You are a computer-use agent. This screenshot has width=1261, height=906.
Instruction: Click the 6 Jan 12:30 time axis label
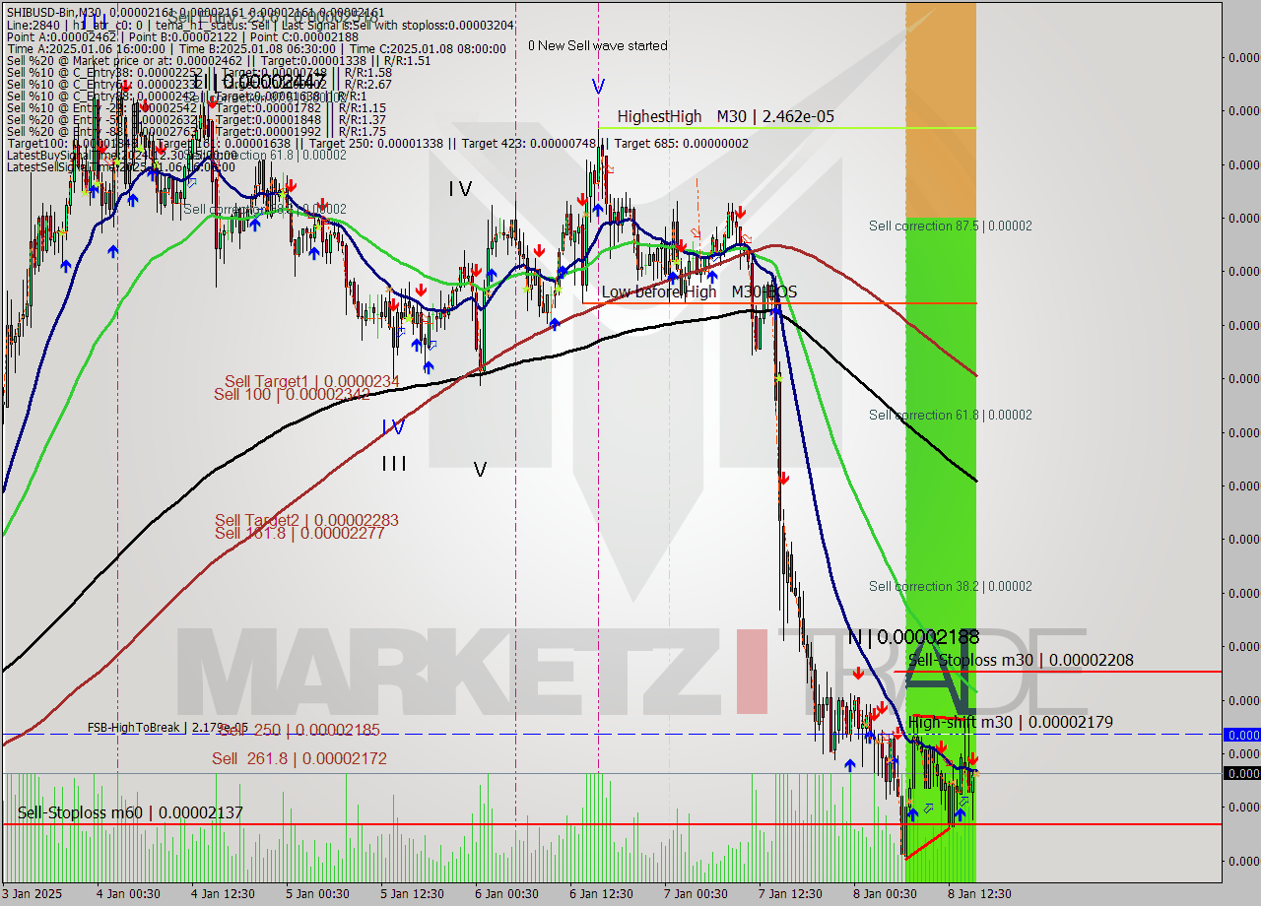(601, 894)
